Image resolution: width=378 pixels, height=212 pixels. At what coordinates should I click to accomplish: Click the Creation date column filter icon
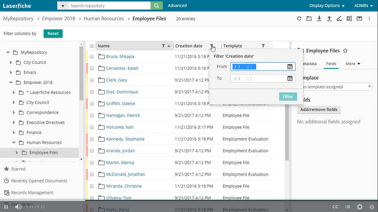tap(211, 46)
